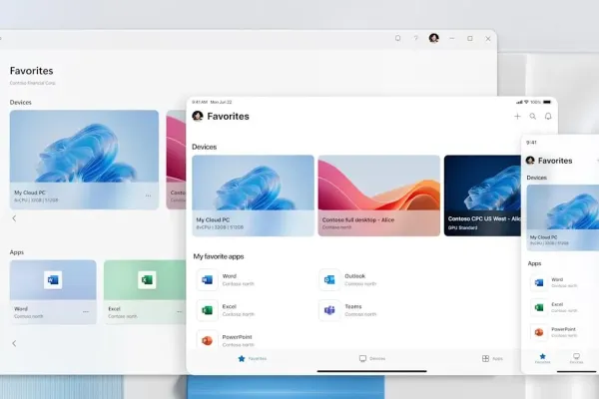Open My Cloud PC card in tablet window

click(253, 196)
